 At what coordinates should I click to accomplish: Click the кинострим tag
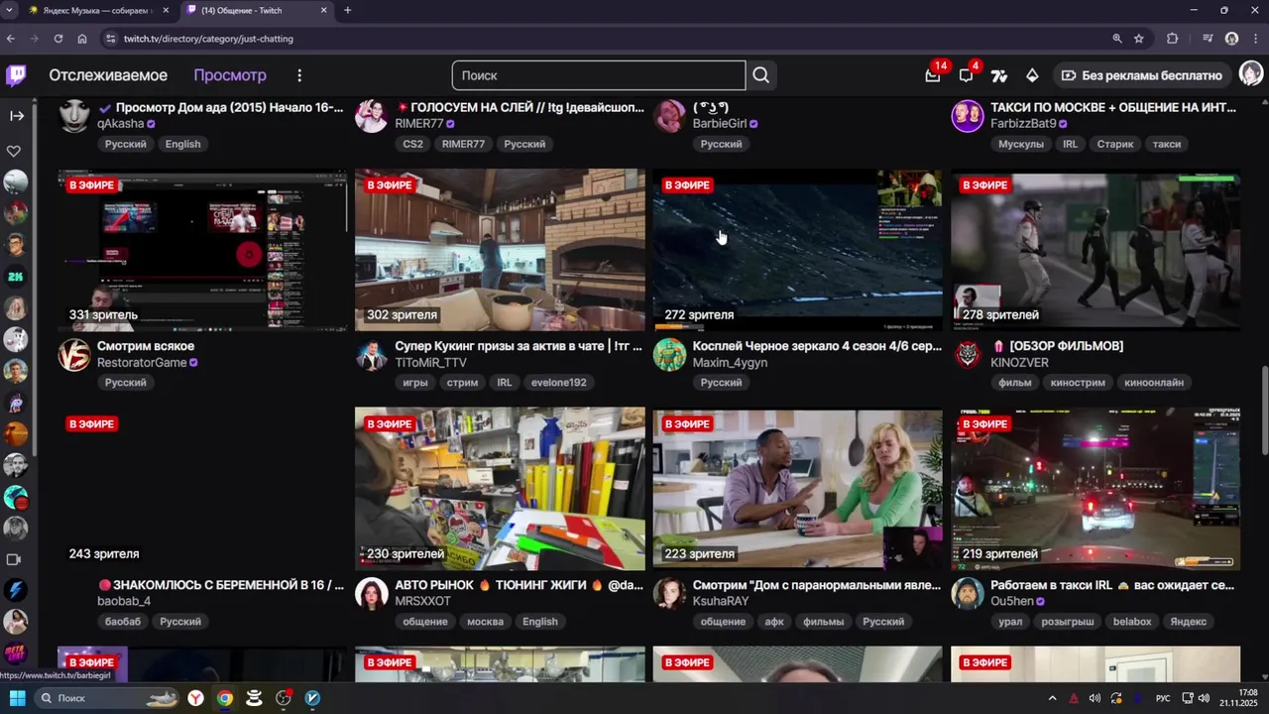tap(1078, 383)
